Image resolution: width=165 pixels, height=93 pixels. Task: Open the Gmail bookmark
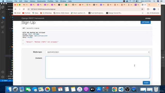pyautogui.click(x=18, y=13)
